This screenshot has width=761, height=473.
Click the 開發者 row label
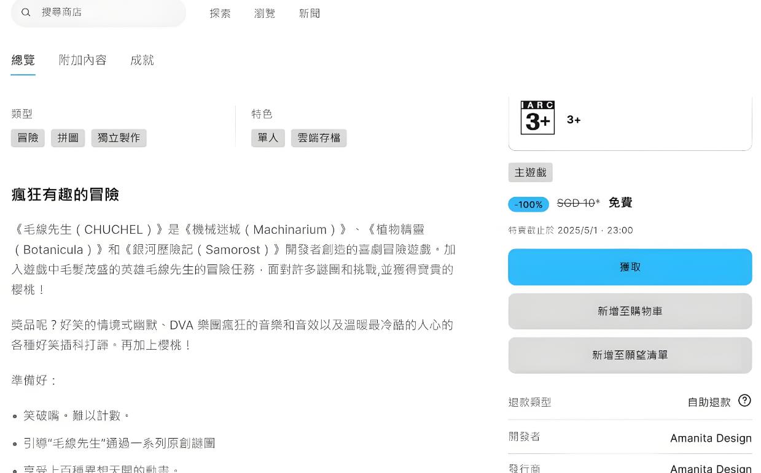(525, 437)
